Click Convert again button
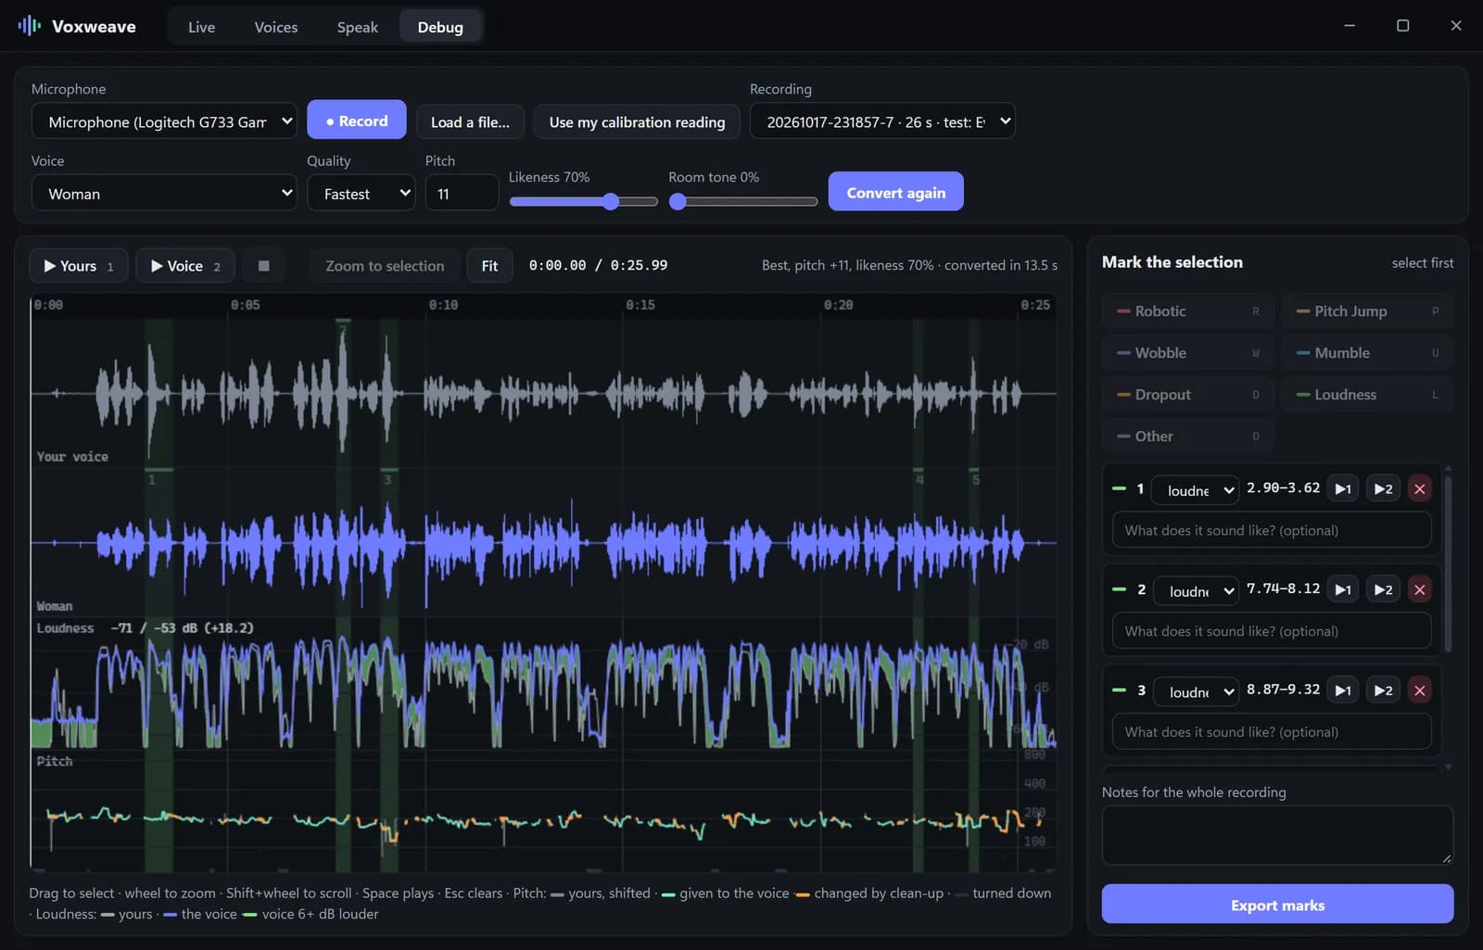This screenshot has height=950, width=1483. pos(895,192)
